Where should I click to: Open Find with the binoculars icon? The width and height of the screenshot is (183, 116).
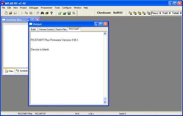42,13
